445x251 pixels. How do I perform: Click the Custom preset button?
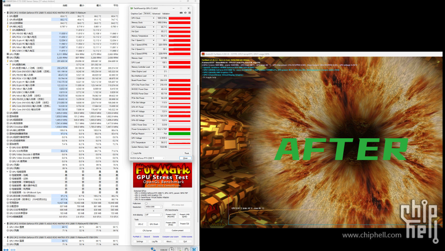pyautogui.click(x=178, y=231)
